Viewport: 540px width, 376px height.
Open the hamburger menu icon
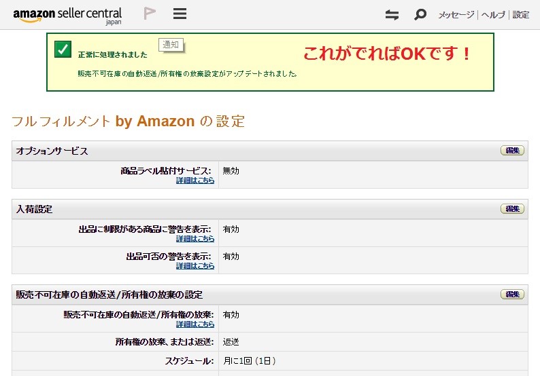(180, 14)
